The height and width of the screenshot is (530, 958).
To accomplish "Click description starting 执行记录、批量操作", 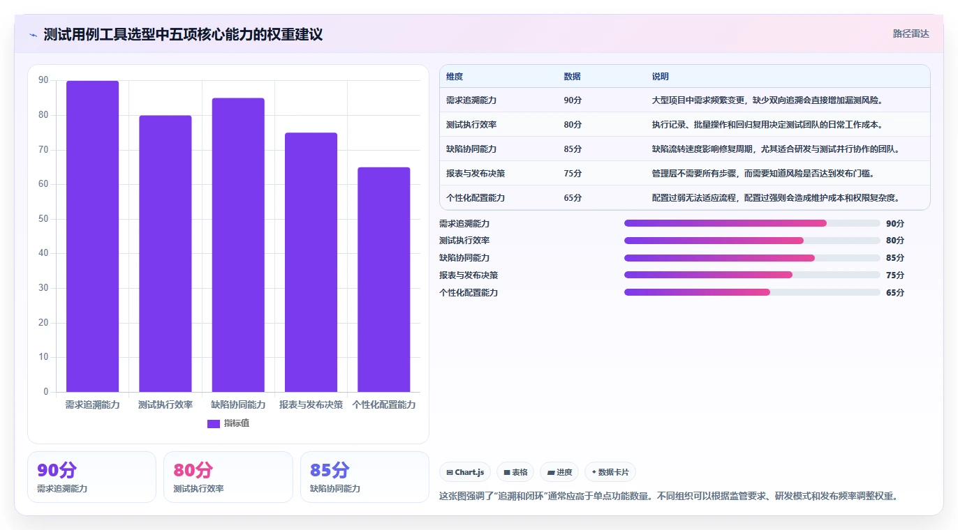I will (768, 125).
